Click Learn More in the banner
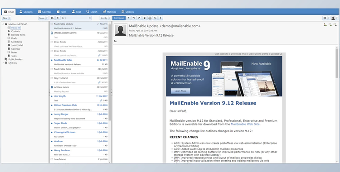 click(180, 91)
